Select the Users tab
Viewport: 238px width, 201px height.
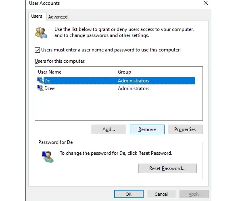point(37,16)
